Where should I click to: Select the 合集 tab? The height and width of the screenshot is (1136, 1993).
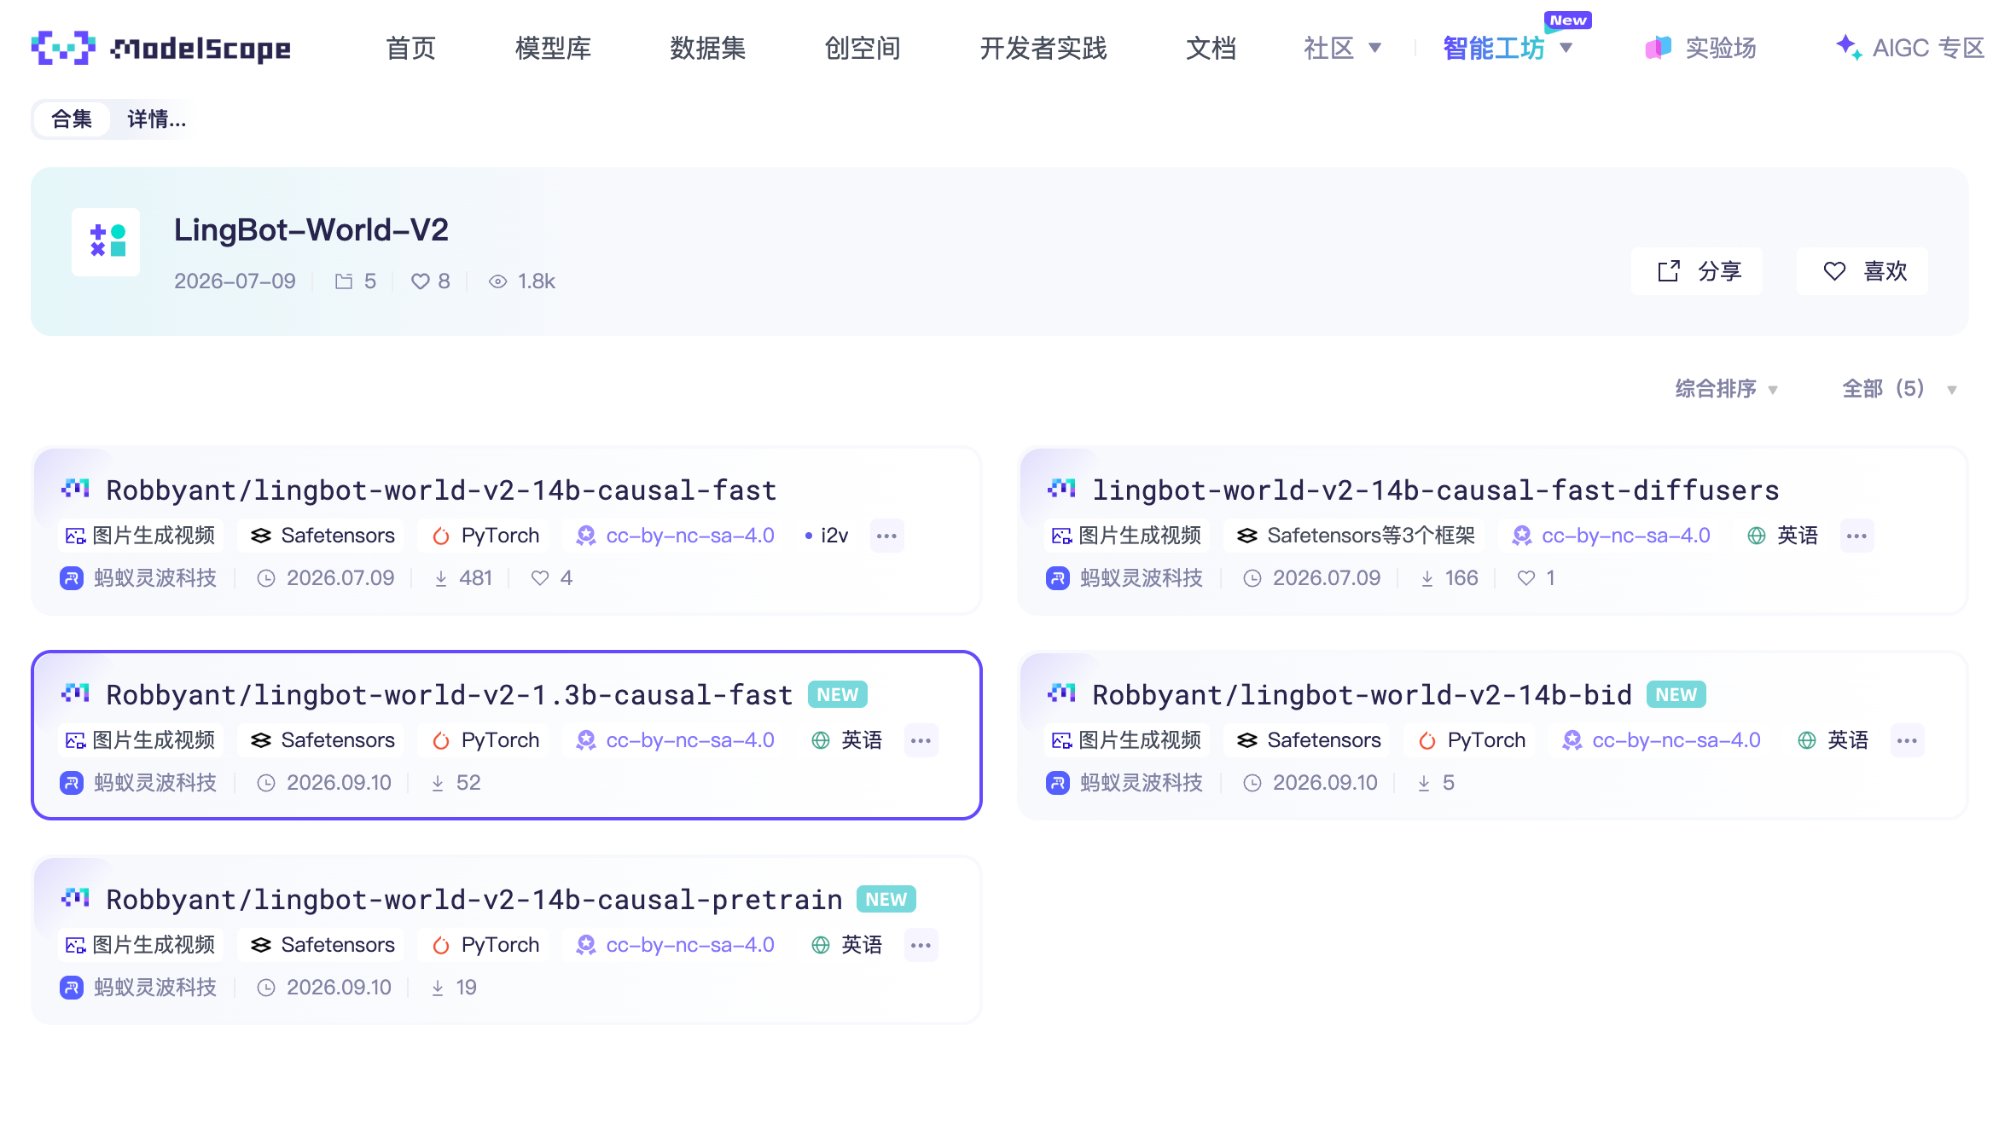(72, 119)
